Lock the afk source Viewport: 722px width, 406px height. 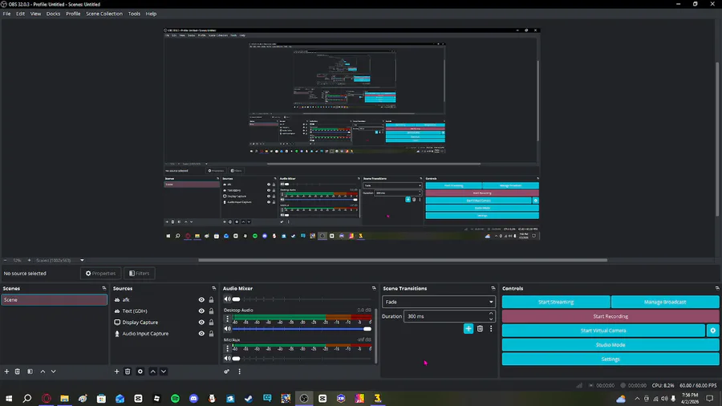tap(211, 299)
